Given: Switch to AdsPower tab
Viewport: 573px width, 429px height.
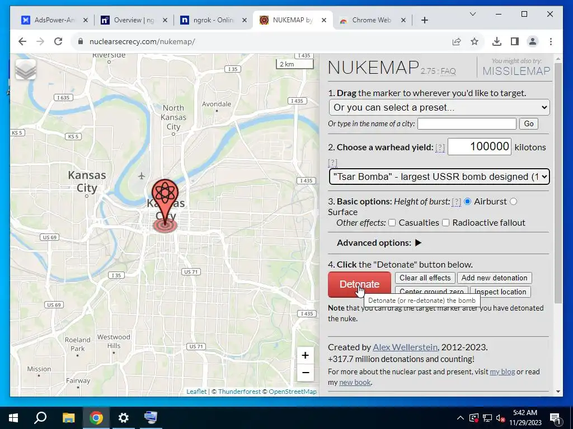Looking at the screenshot, I should [54, 20].
